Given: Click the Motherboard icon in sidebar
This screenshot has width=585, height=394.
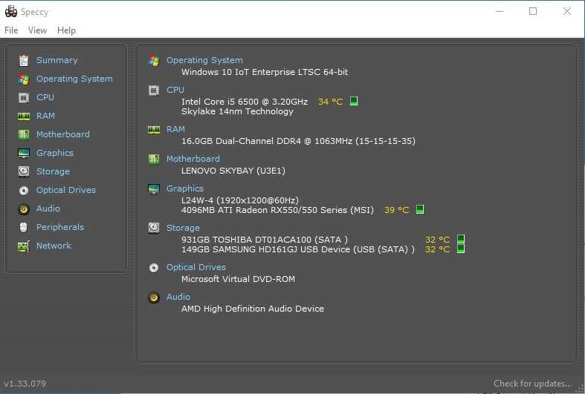Looking at the screenshot, I should (24, 134).
